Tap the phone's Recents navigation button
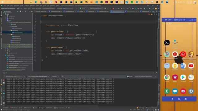The image size is (198, 111). pos(186,99)
